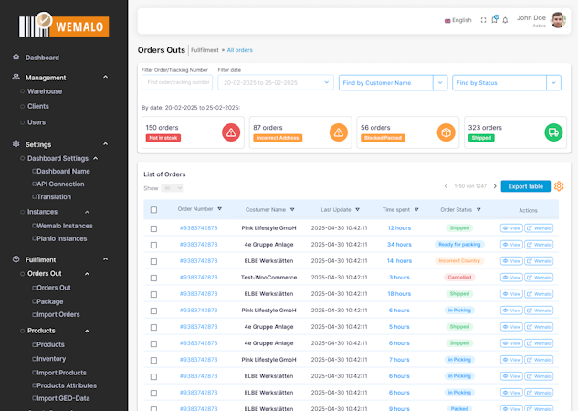This screenshot has height=411, width=578.
Task: Collapse the Fulfilment section
Action: [x=105, y=259]
